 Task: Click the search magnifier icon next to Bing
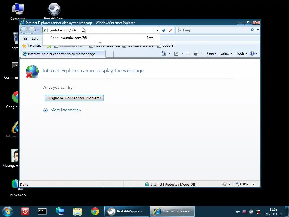(x=252, y=30)
